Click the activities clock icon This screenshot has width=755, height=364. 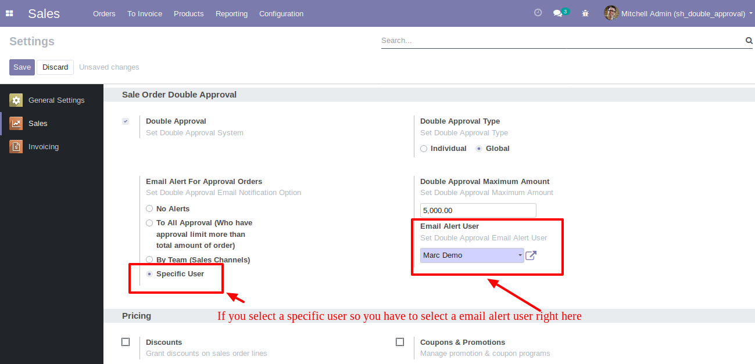[538, 13]
